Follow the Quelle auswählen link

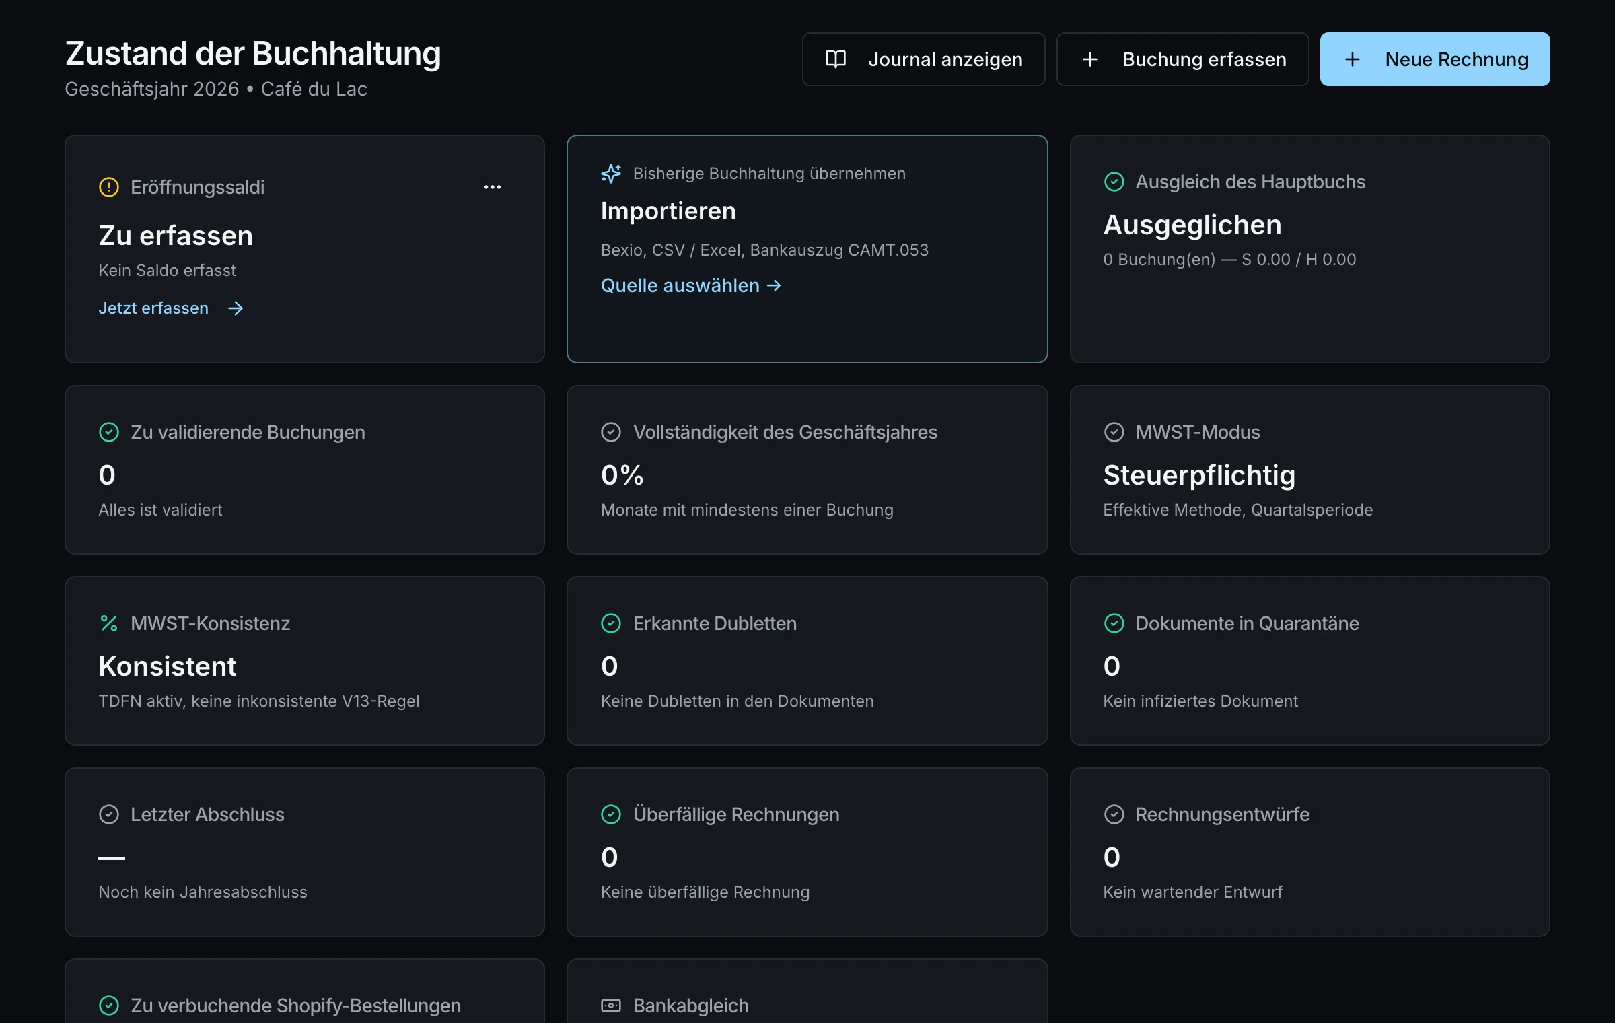pos(691,285)
